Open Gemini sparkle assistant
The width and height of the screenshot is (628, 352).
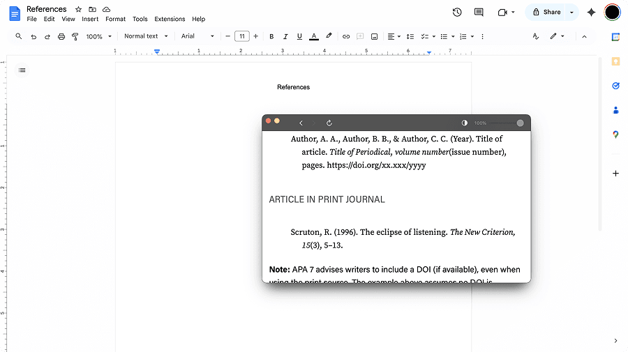click(591, 13)
